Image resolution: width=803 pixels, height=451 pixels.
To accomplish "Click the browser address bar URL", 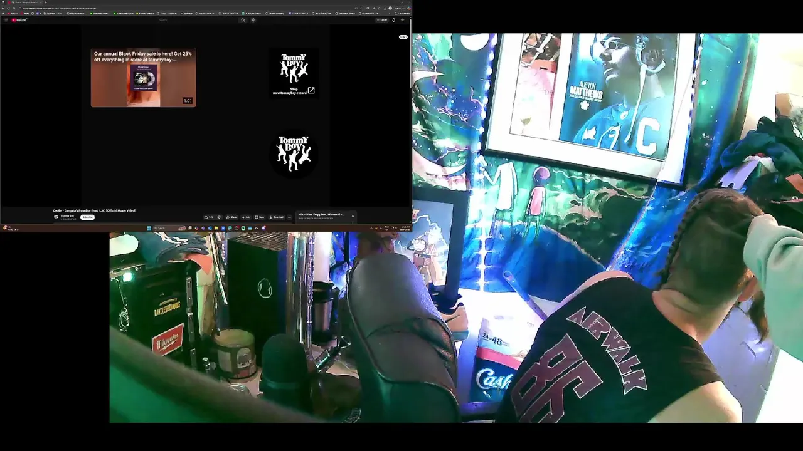I will coord(60,8).
